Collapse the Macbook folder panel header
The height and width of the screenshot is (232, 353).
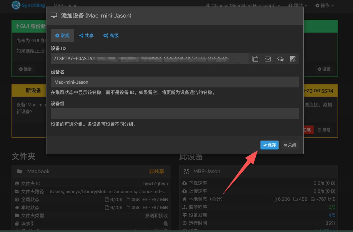(x=91, y=171)
